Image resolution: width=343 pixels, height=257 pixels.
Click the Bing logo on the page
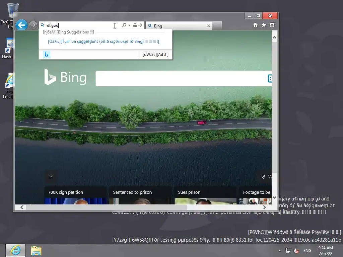point(65,77)
